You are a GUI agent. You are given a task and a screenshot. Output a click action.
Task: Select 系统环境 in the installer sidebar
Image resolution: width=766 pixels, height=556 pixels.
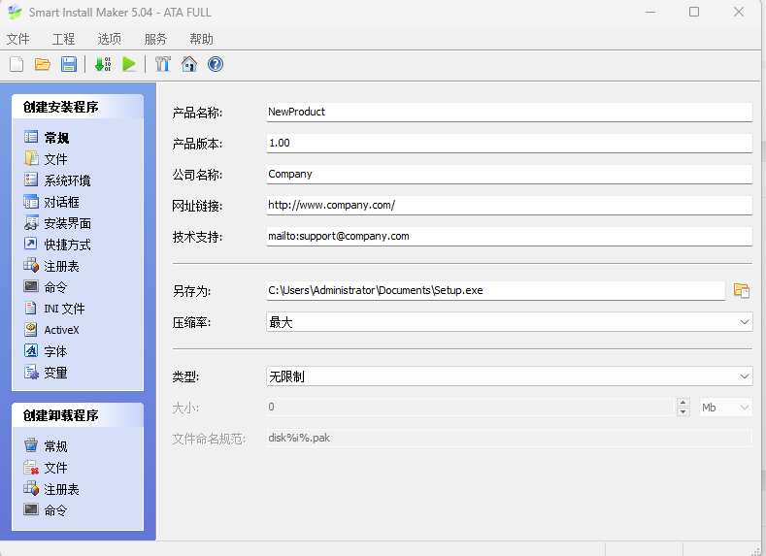(x=67, y=180)
